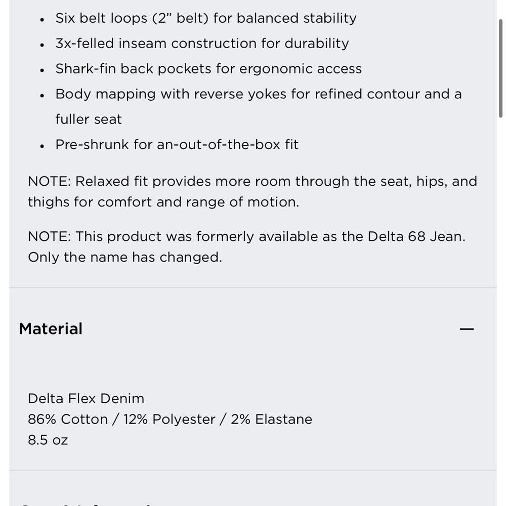Click the Relaxed fit NOTE paragraph

[252, 192]
